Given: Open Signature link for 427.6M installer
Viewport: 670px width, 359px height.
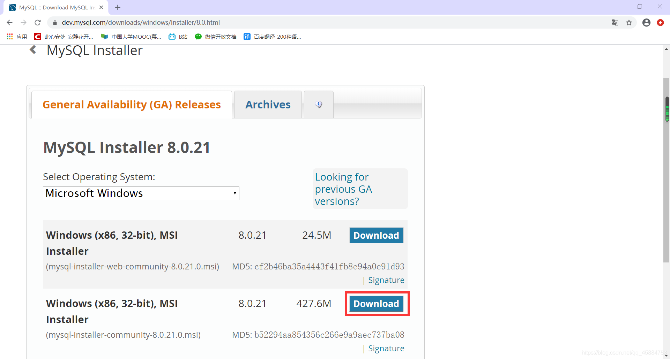Looking at the screenshot, I should click(x=386, y=349).
